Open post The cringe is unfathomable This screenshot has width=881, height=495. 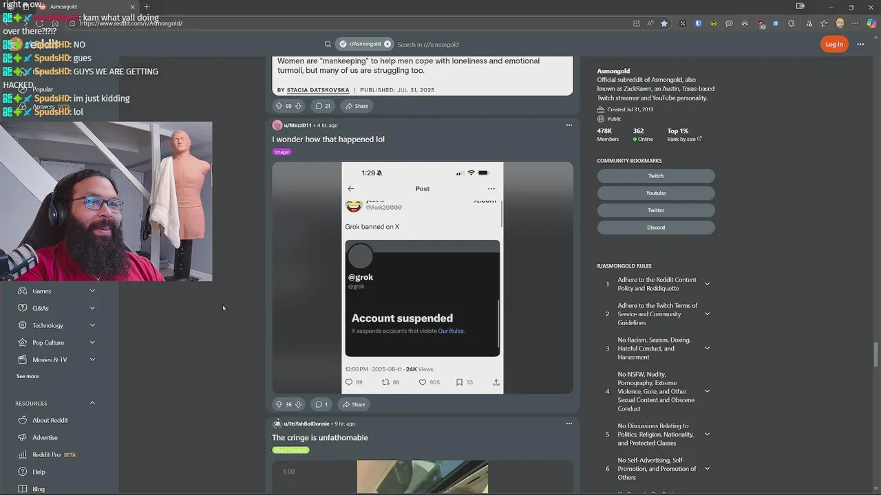320,437
